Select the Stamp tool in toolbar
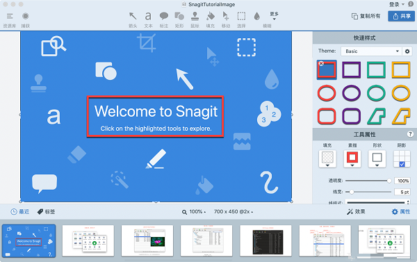417x262 pixels. pyautogui.click(x=195, y=16)
